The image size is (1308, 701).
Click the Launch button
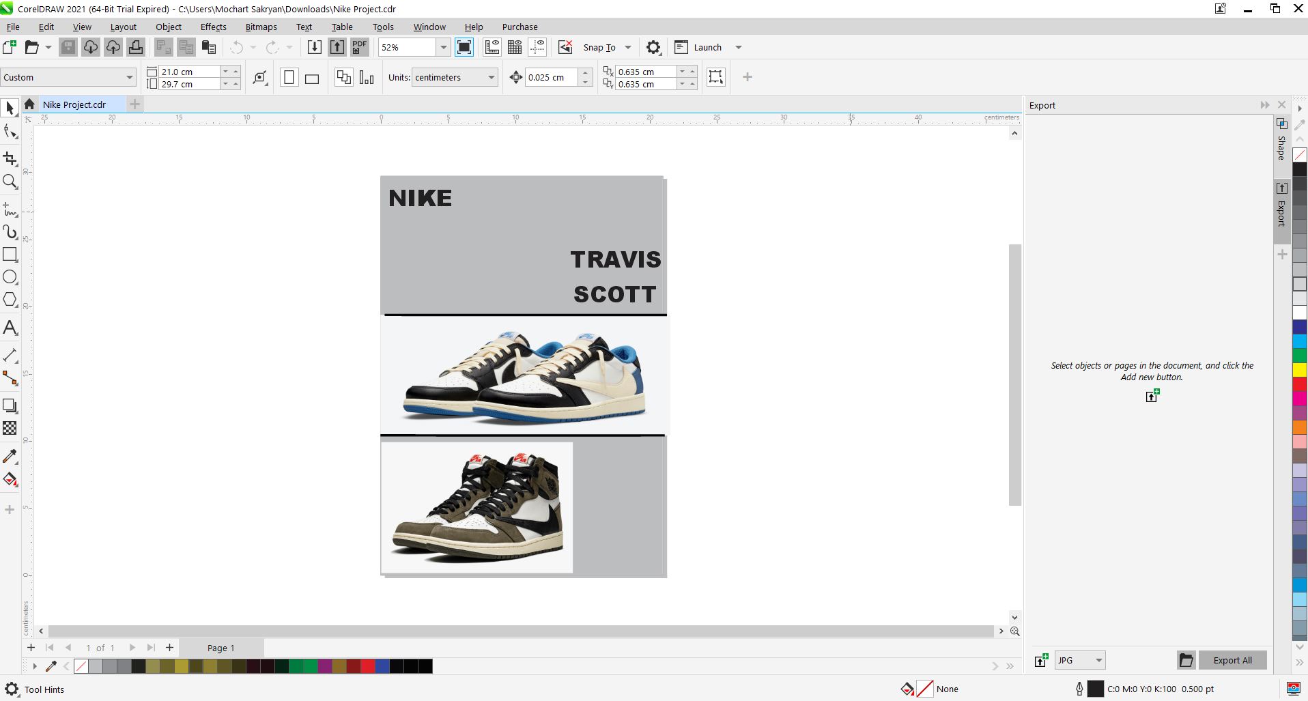[698, 47]
